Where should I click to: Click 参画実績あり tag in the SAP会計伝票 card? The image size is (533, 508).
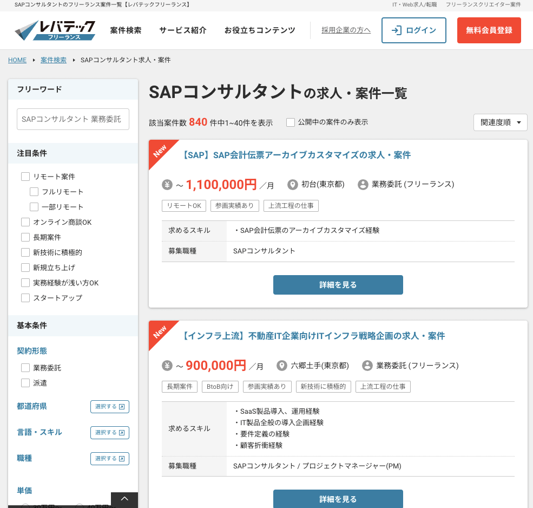(234, 206)
